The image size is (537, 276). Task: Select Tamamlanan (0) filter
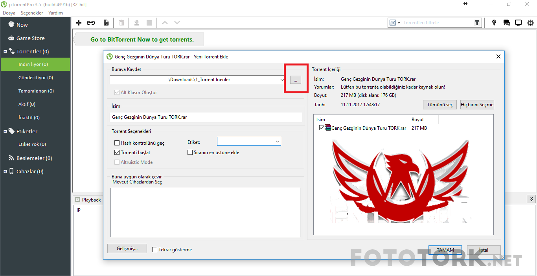point(35,91)
